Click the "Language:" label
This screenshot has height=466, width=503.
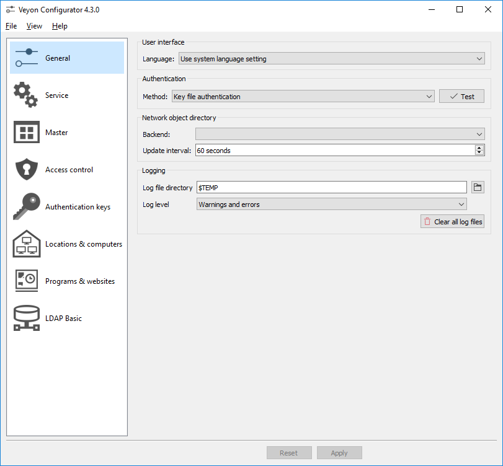point(159,59)
